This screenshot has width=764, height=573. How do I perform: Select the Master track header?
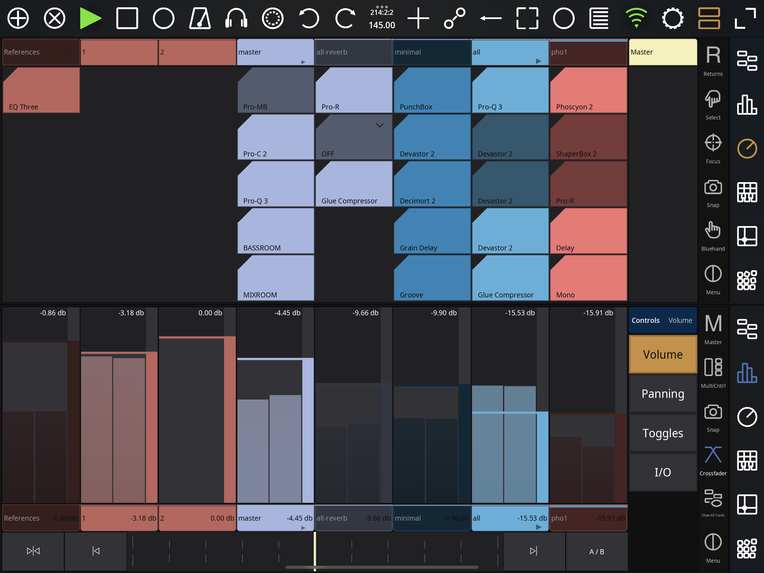(x=662, y=52)
